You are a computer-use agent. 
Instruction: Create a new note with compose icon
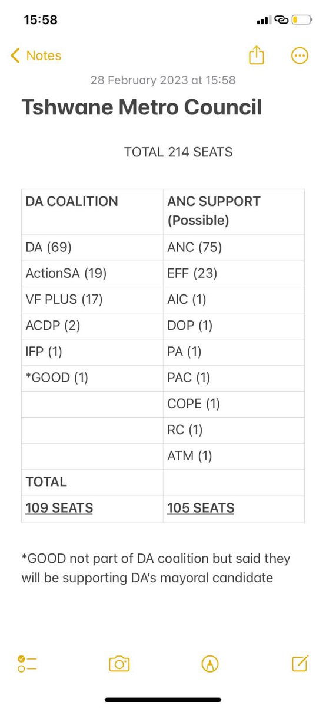(x=300, y=664)
